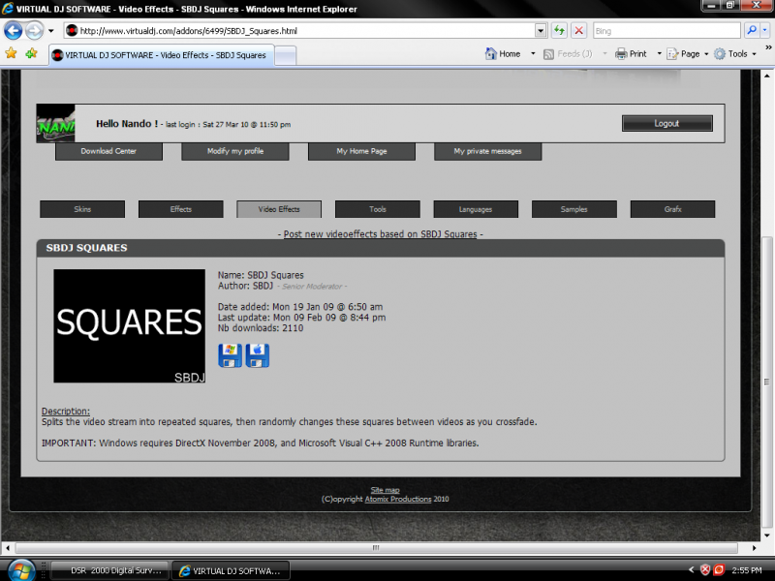Click the Logout button
Image resolution: width=775 pixels, height=581 pixels.
click(667, 124)
